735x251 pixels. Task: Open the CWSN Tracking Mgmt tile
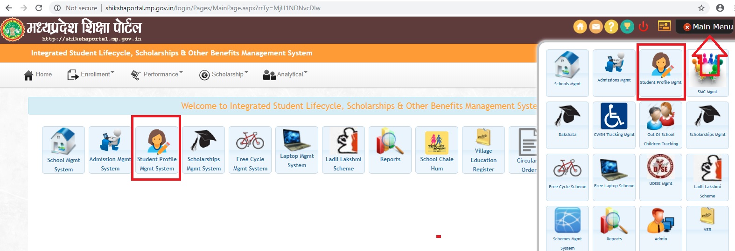coord(614,124)
